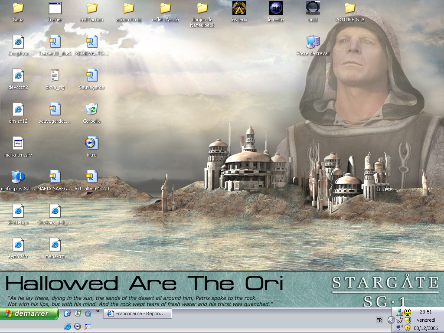Click the yellow smiley tray icon
This screenshot has height=333, width=444.
(x=408, y=312)
